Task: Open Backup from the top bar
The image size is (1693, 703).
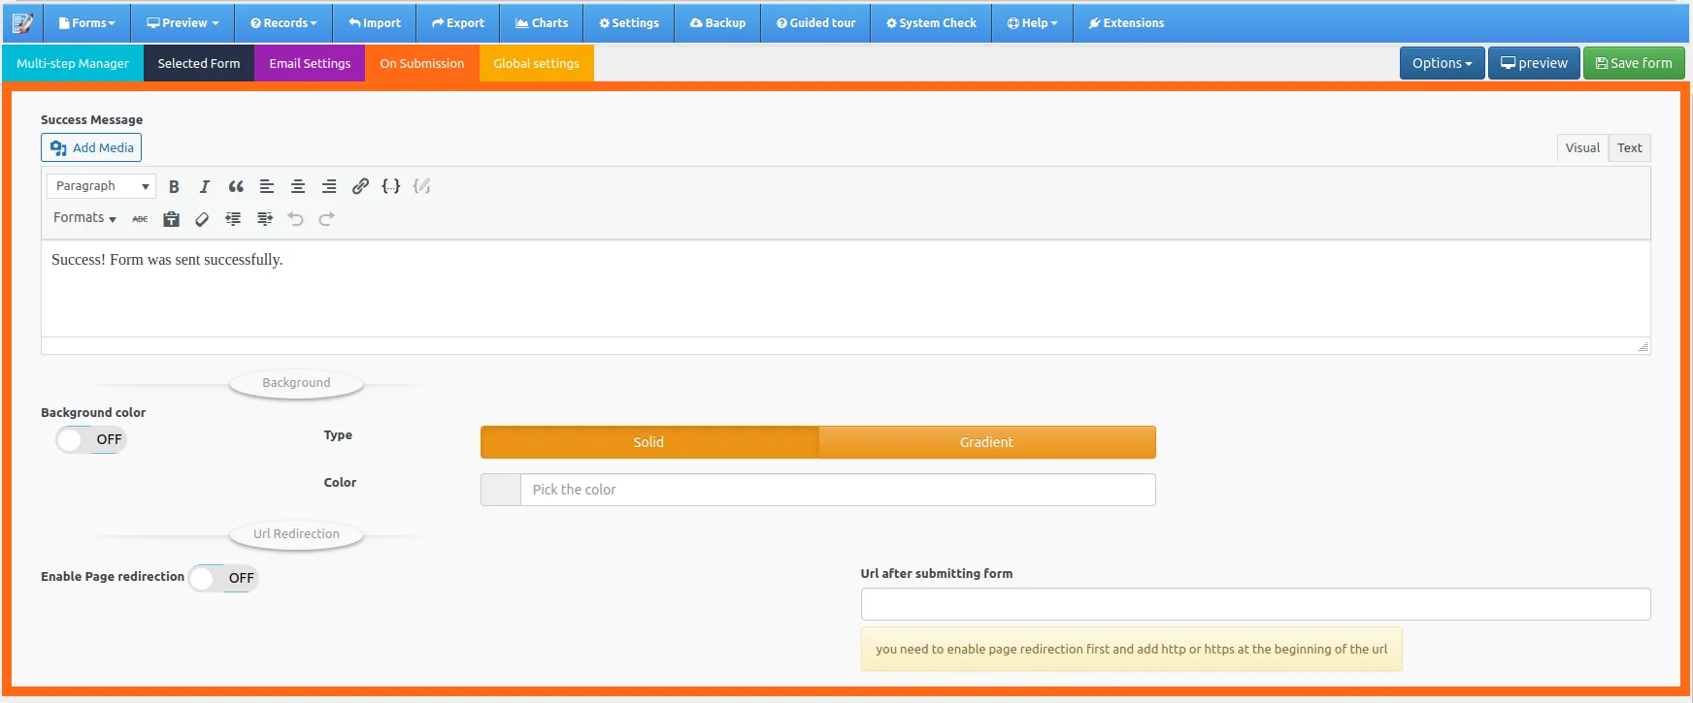Action: [x=717, y=22]
